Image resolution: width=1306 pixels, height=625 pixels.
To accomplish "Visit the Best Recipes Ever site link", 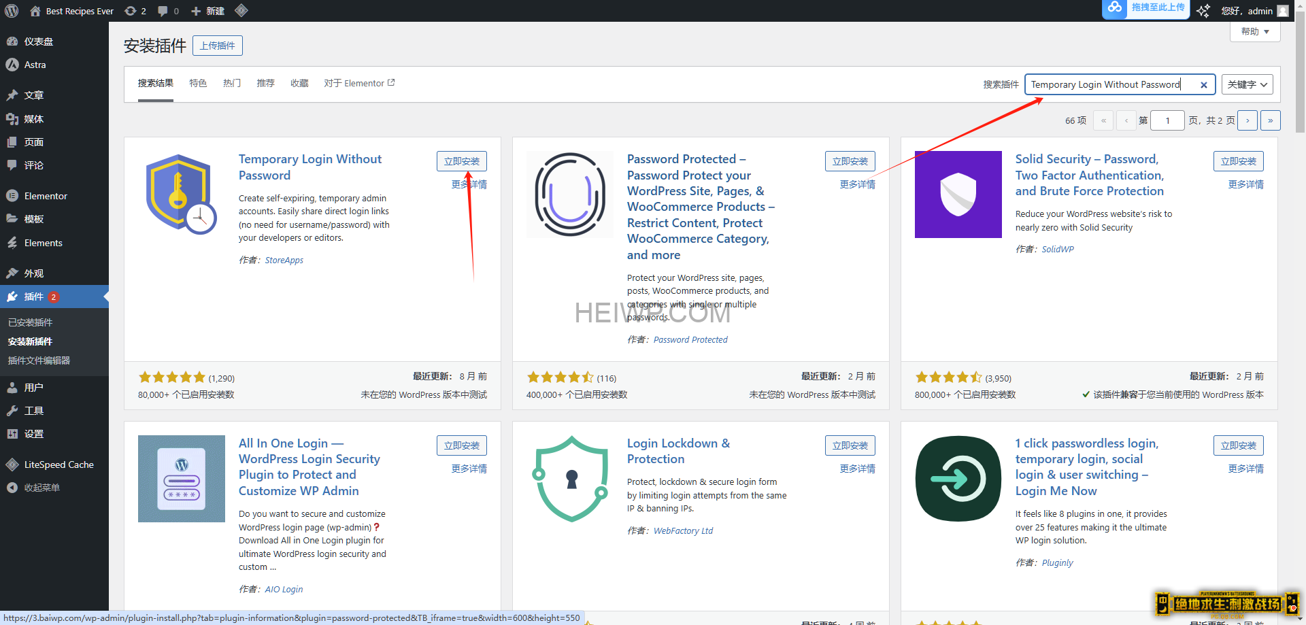I will click(72, 11).
